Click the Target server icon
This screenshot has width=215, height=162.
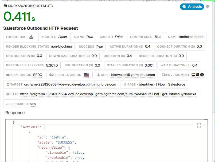[x=8, y=84]
